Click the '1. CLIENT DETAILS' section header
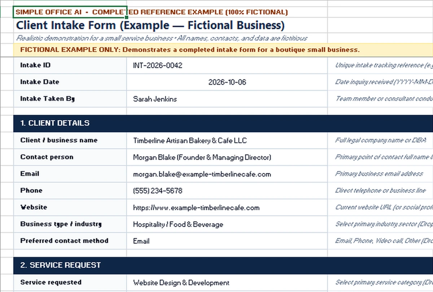The width and height of the screenshot is (433, 292). point(223,123)
